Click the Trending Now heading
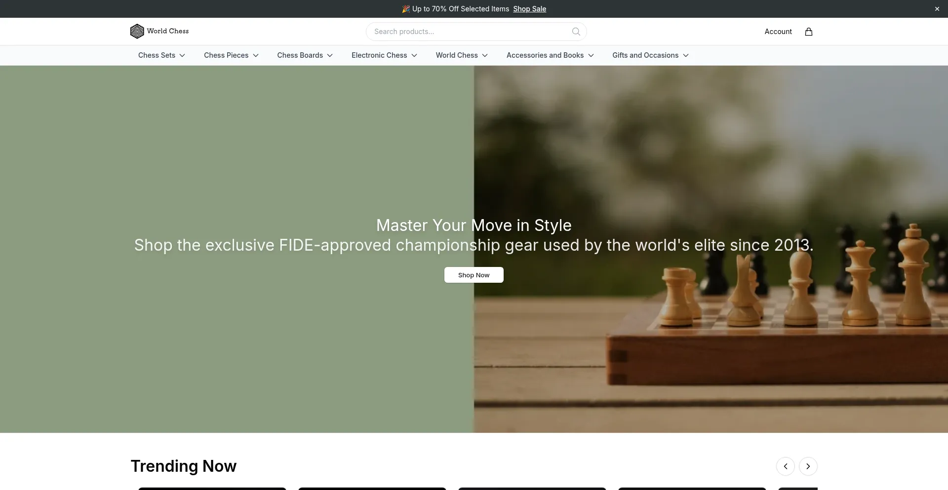This screenshot has width=948, height=490. pyautogui.click(x=184, y=466)
